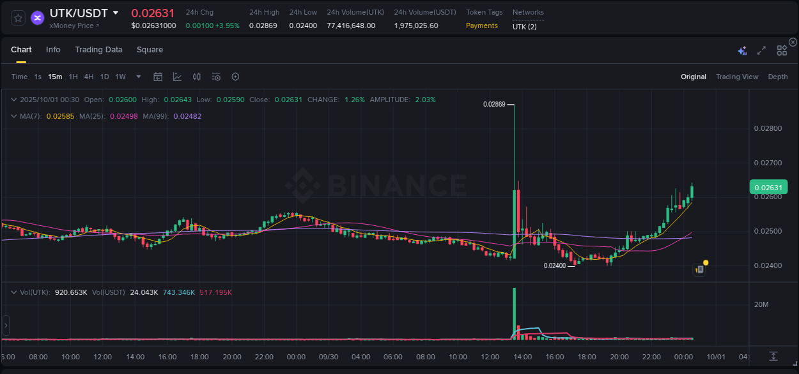The height and width of the screenshot is (374, 799).
Task: Open the extra timeframe dropdown arrow
Action: (x=137, y=77)
